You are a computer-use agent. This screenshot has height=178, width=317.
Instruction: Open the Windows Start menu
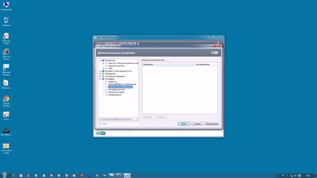(4, 175)
